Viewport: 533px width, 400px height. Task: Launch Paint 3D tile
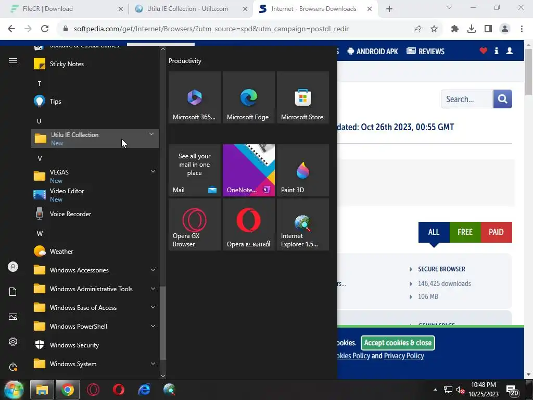(303, 170)
